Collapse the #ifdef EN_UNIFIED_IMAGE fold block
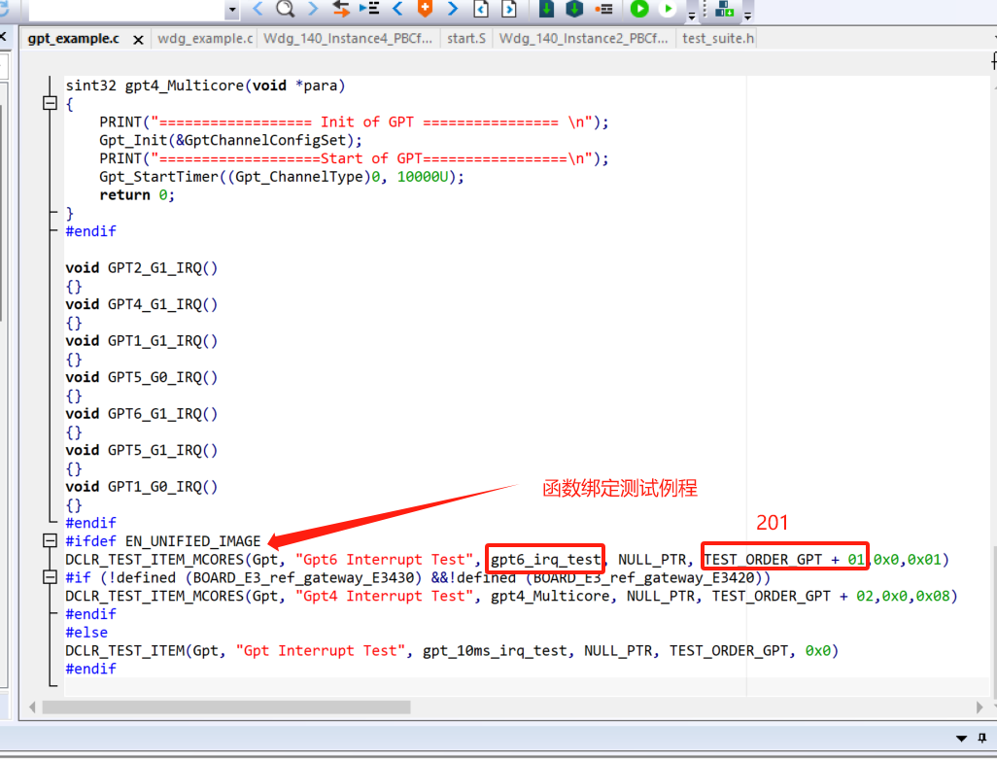This screenshot has width=997, height=759. click(x=51, y=541)
